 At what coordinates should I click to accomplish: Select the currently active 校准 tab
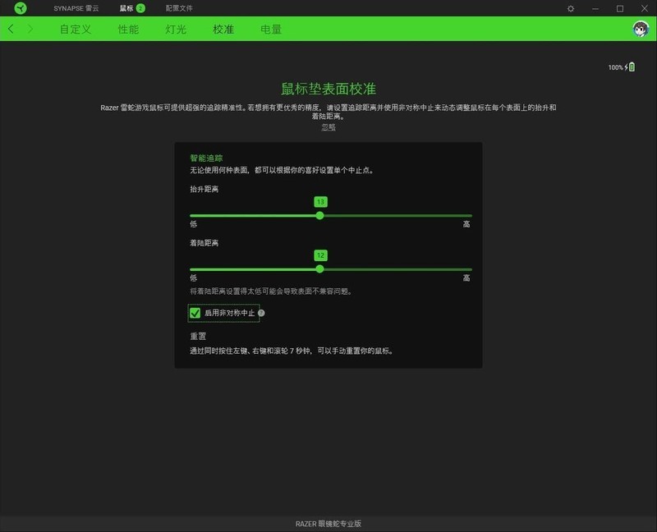click(223, 27)
